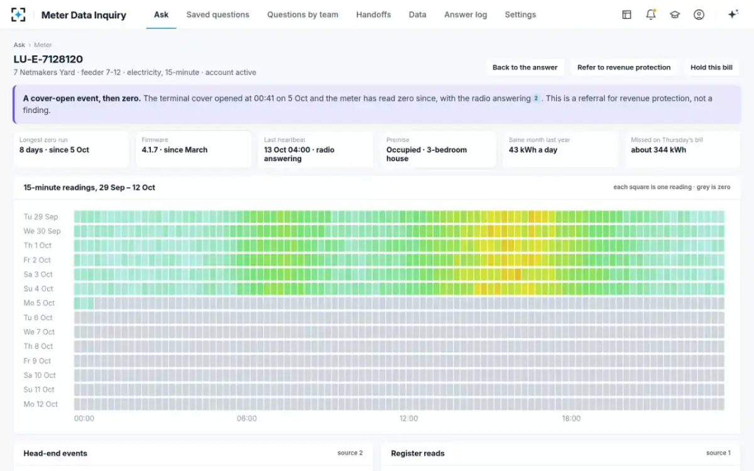Open the notifications bell
This screenshot has height=471, width=754.
coord(651,14)
